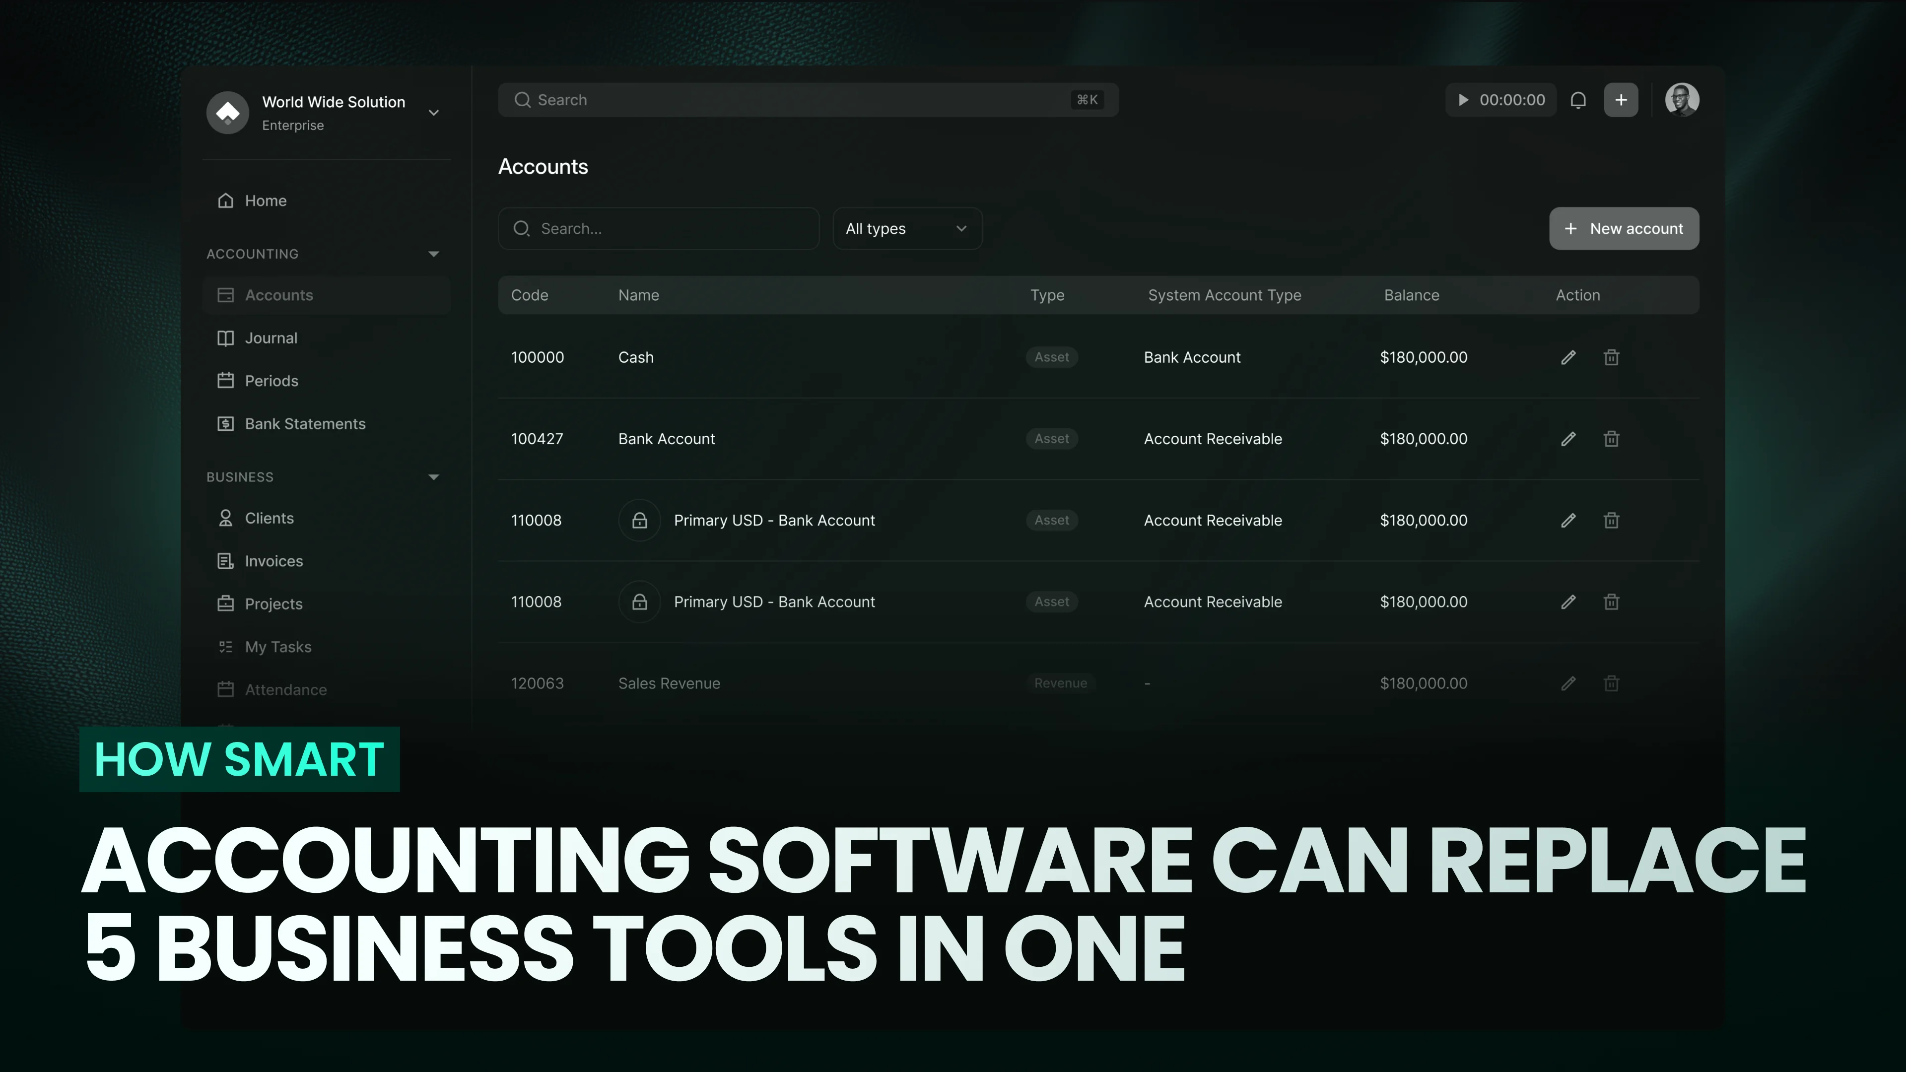
Task: Sort by the Code column header
Action: [530, 295]
